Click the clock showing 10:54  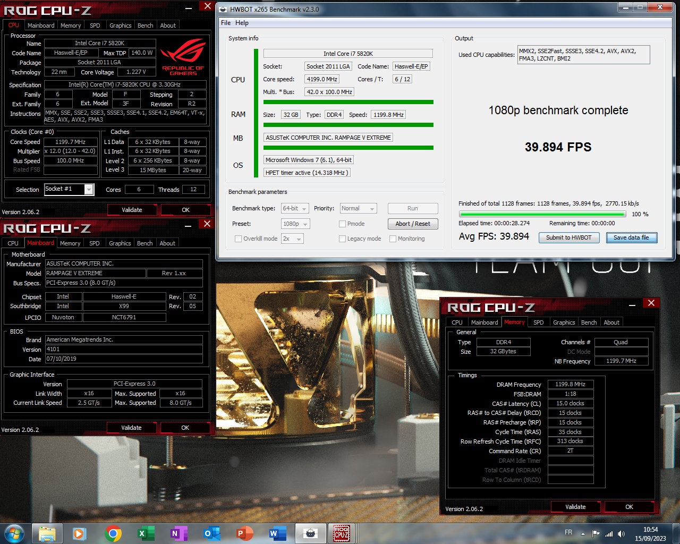point(650,530)
